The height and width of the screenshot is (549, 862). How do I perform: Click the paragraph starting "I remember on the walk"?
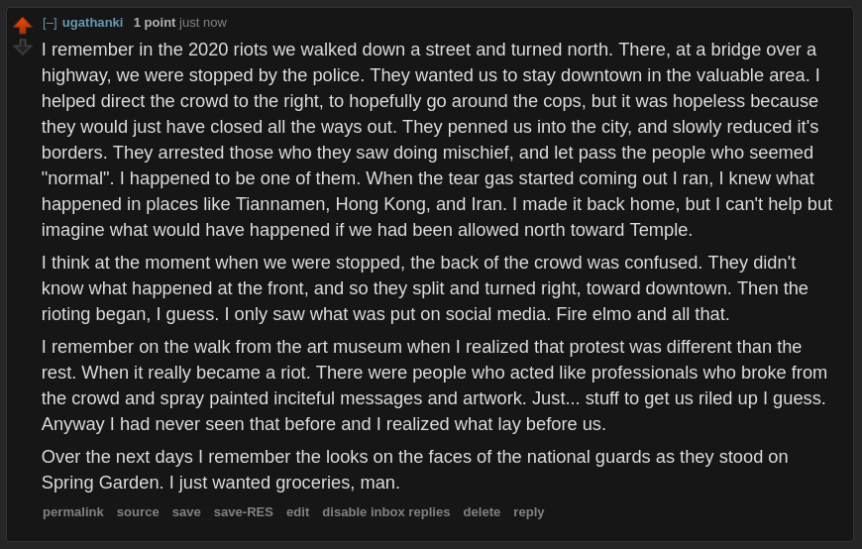(x=434, y=385)
